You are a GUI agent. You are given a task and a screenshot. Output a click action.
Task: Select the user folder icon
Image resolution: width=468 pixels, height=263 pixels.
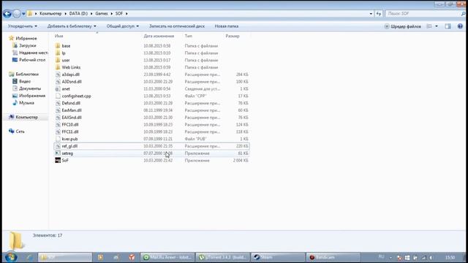(x=58, y=60)
